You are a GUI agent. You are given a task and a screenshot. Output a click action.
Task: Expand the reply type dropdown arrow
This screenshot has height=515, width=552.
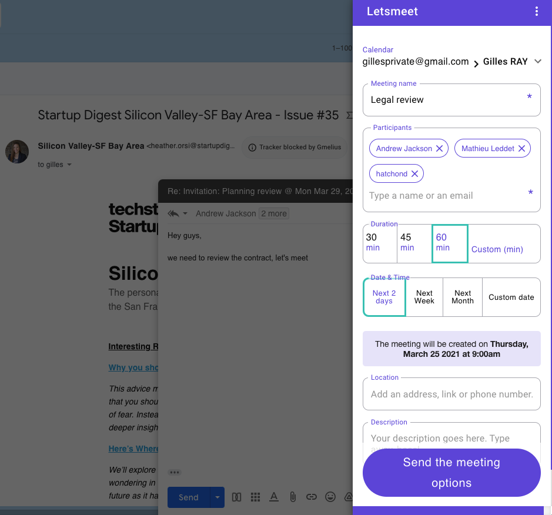click(x=185, y=214)
